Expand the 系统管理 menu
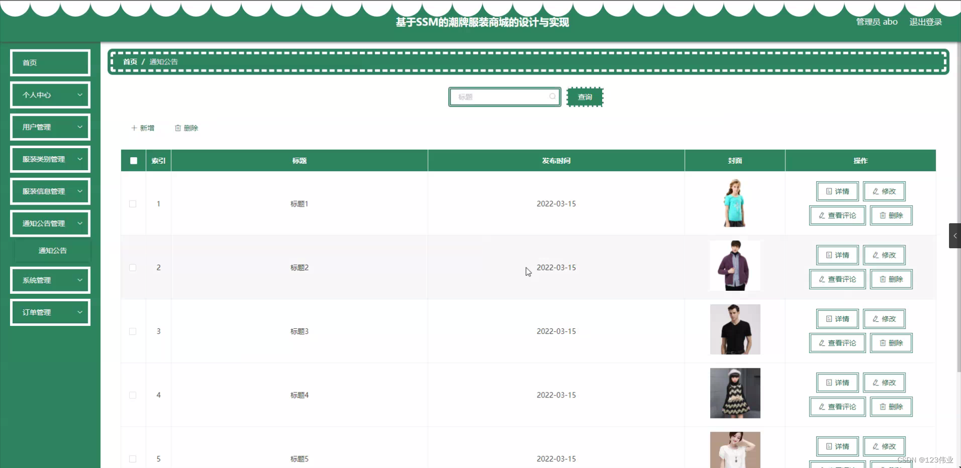The image size is (961, 468). click(x=50, y=280)
